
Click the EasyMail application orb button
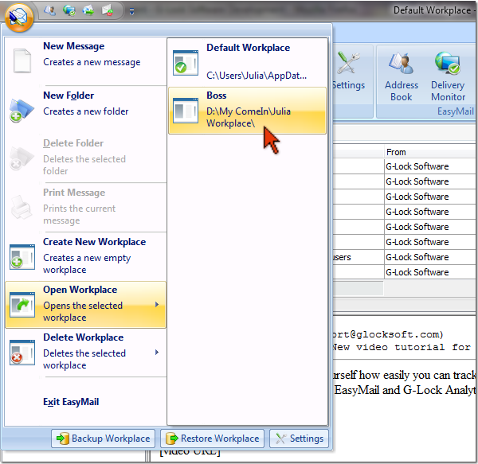coord(19,18)
